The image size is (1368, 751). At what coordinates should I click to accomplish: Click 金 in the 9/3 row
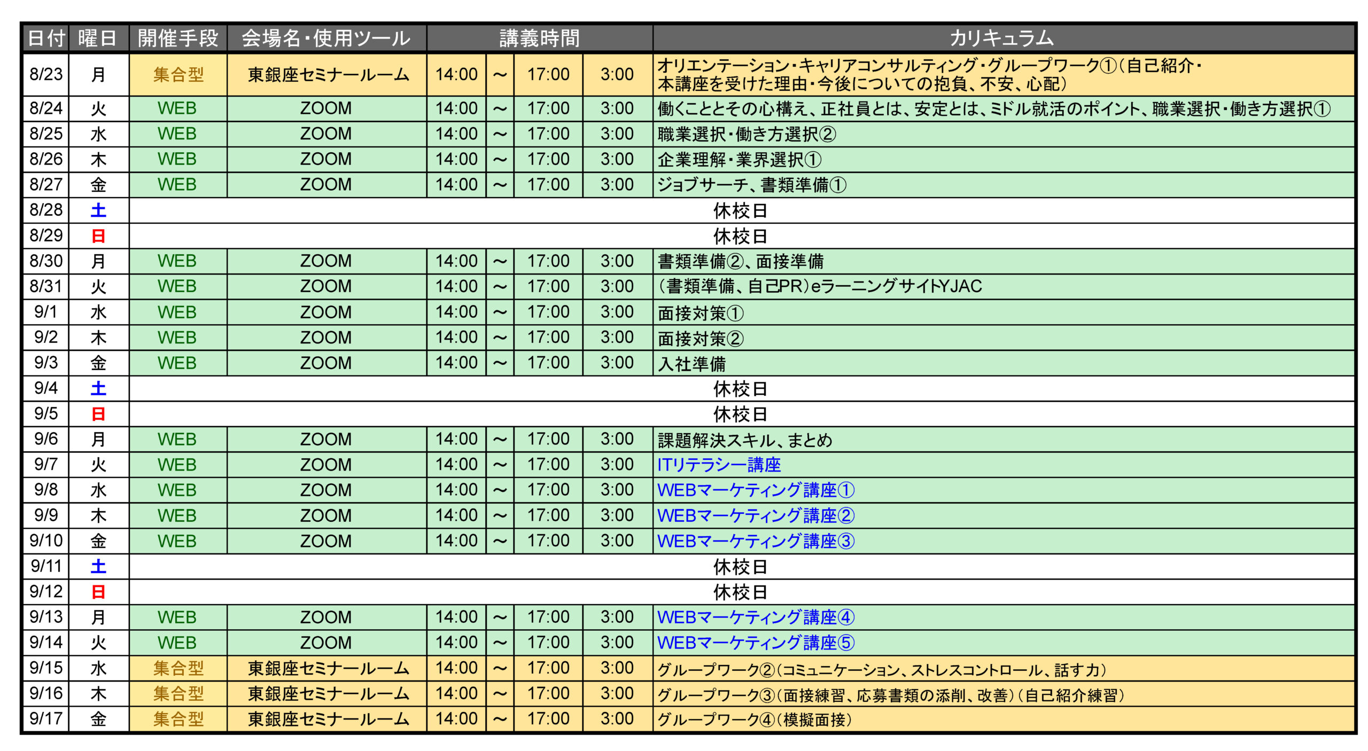(98, 363)
